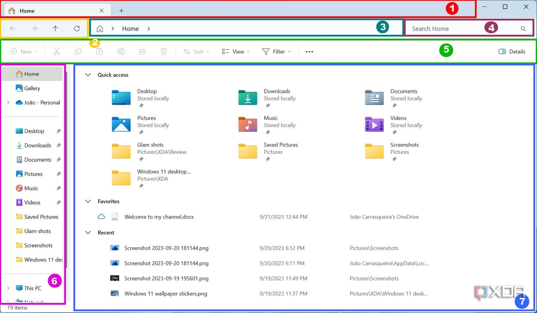Select the Cut icon in the toolbar
The image size is (537, 313).
57,51
